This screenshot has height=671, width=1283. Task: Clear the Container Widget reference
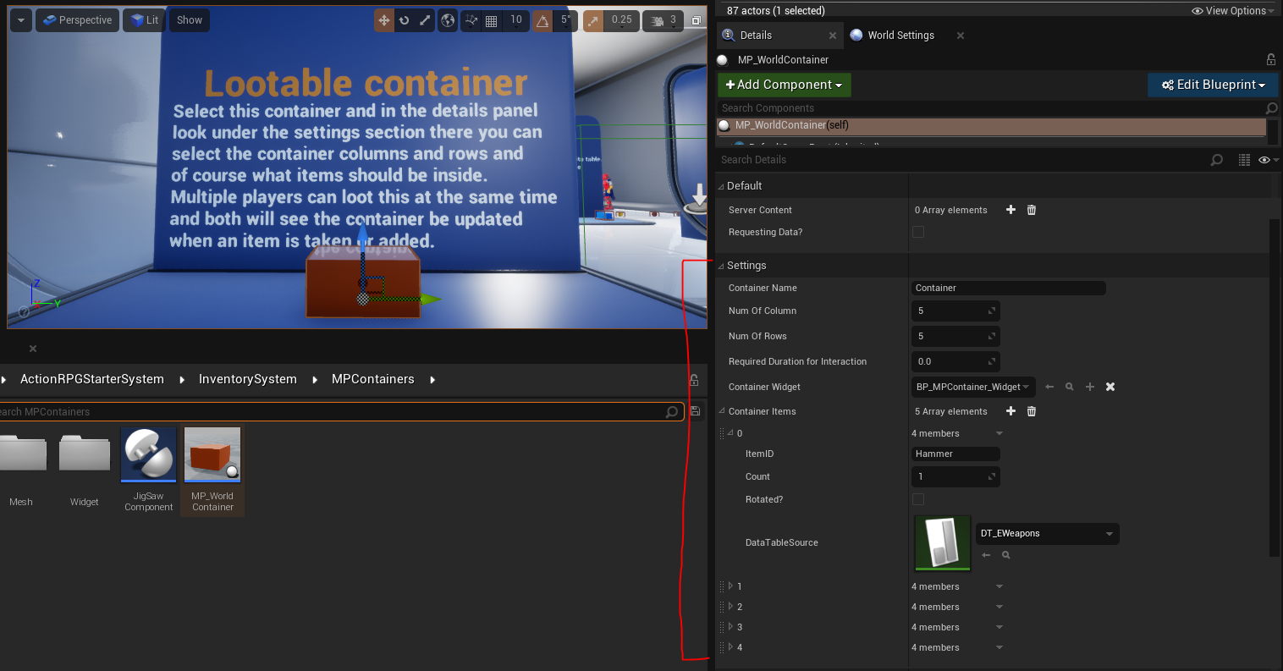coord(1110,387)
